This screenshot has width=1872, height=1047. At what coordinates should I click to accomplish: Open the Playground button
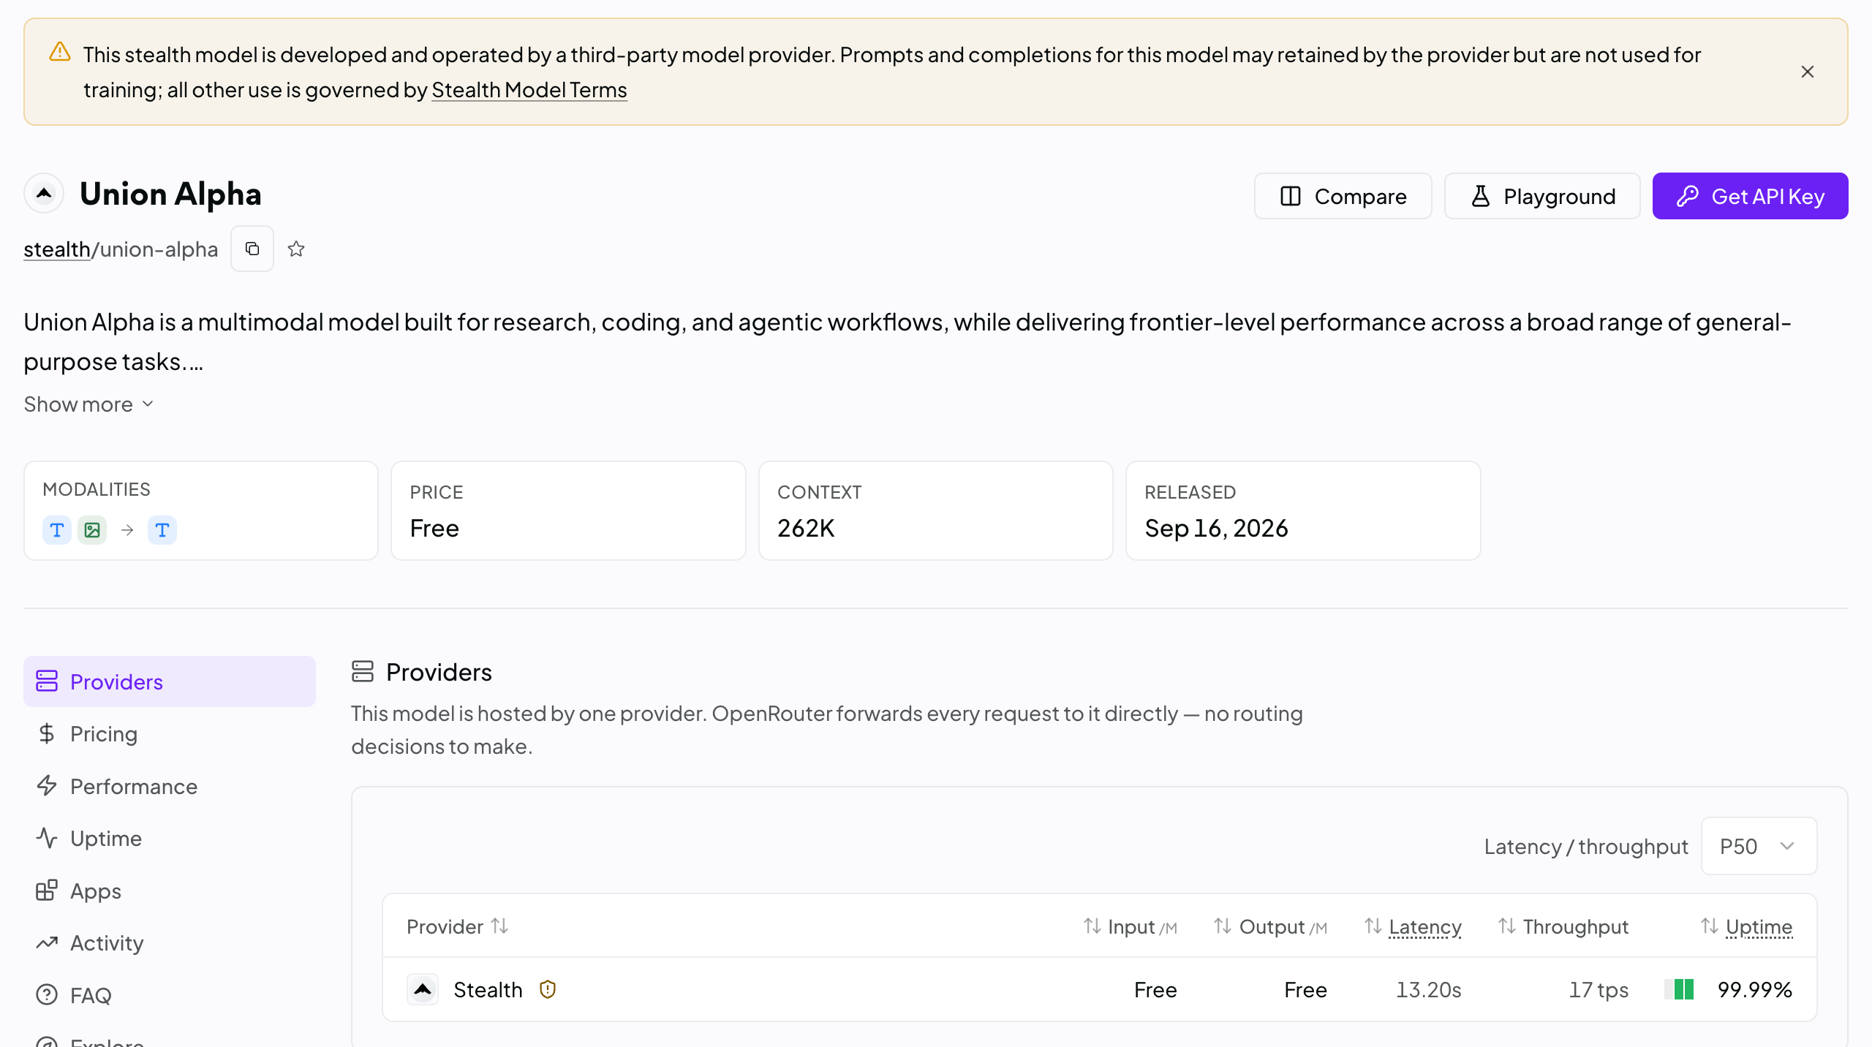click(x=1542, y=196)
